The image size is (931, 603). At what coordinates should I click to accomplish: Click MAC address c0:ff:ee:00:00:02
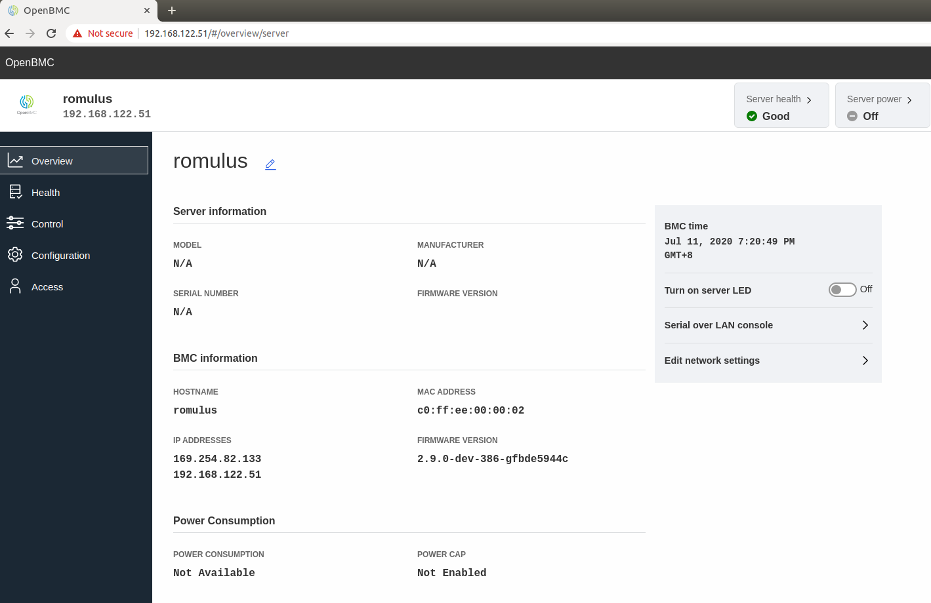pyautogui.click(x=470, y=410)
